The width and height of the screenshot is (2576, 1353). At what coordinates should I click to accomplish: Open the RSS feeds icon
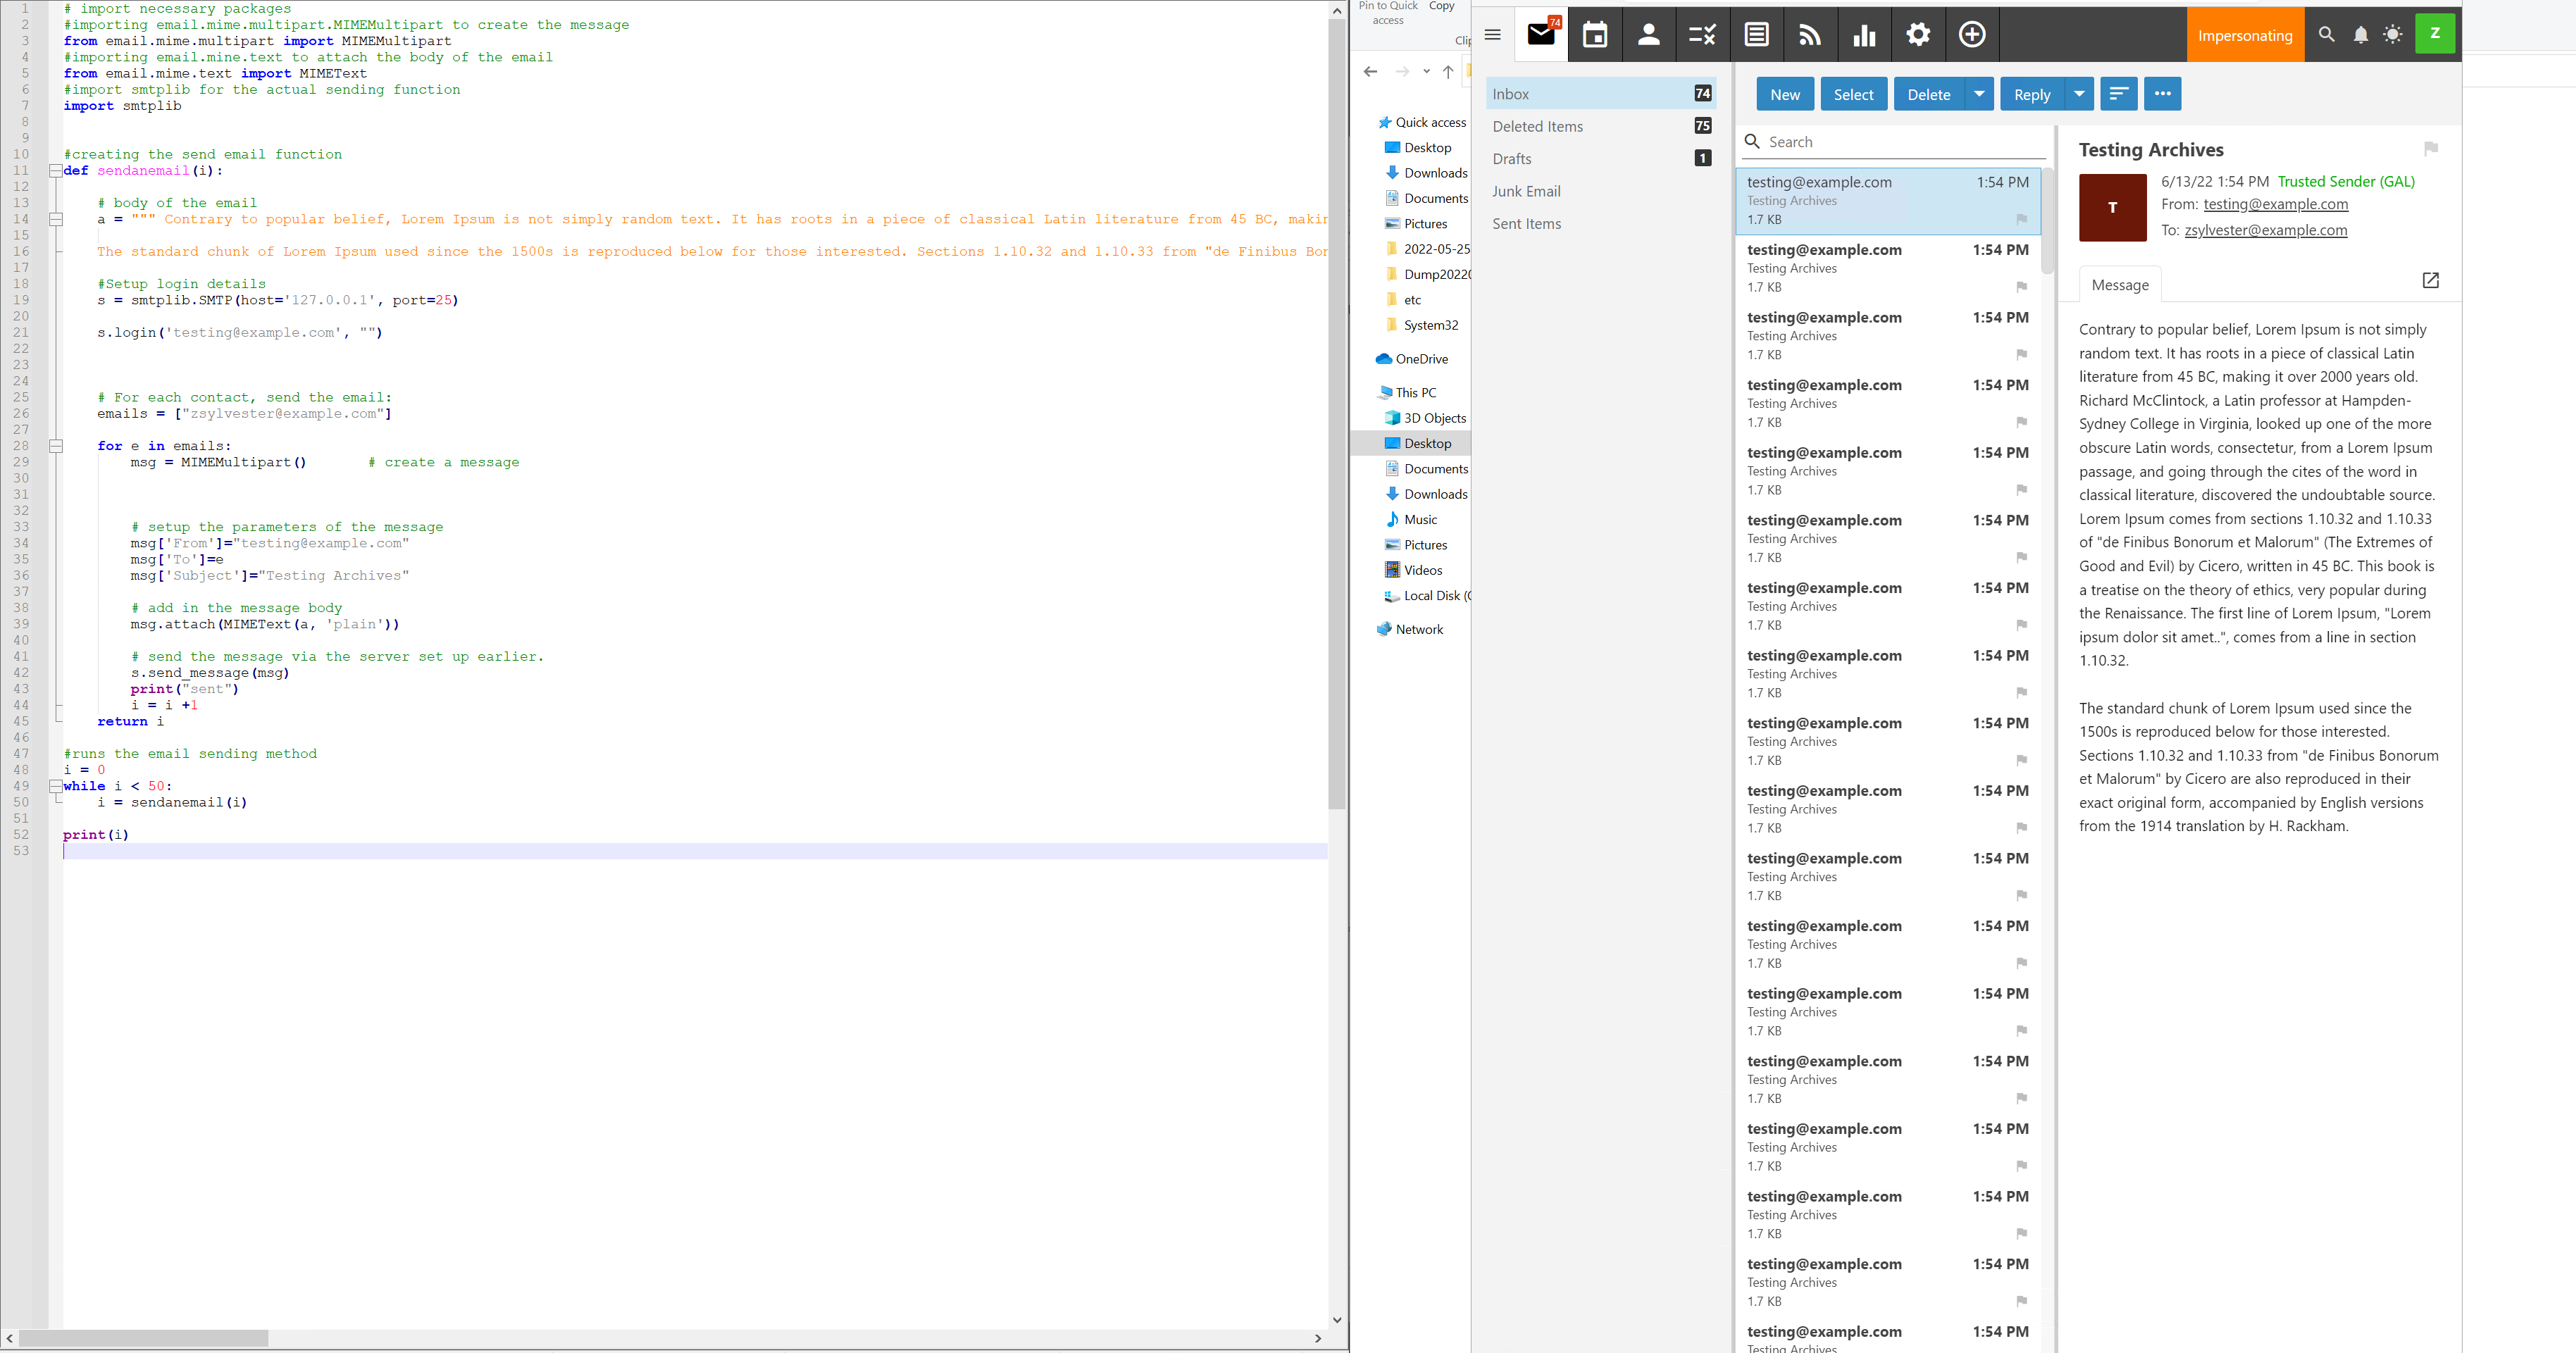(x=1809, y=35)
